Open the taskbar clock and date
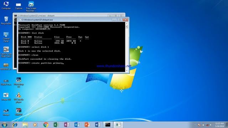228x128 pixels. point(219,125)
